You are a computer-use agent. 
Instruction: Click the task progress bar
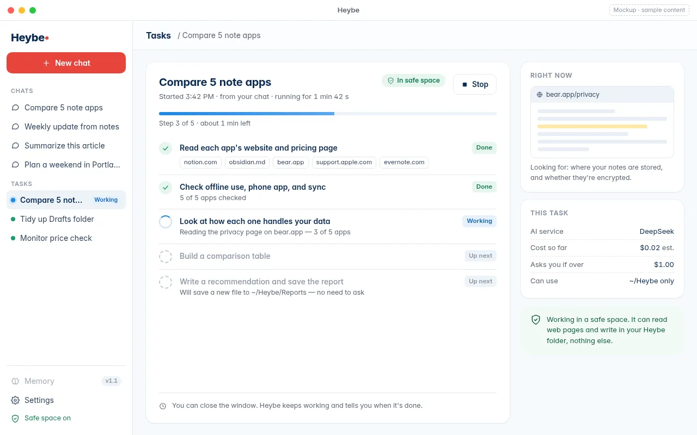tap(328, 114)
